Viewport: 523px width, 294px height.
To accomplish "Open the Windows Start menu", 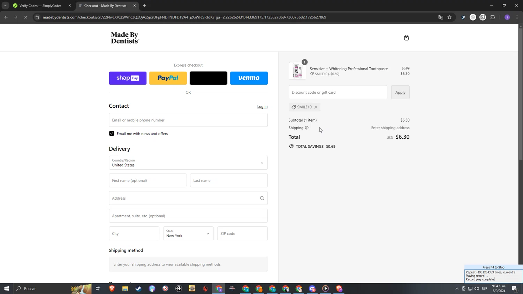I will (x=6, y=288).
